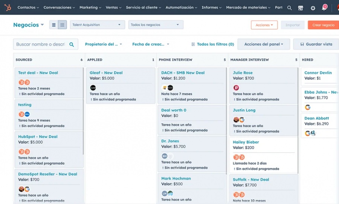Open Mercado de materiales menu
The image size is (339, 204).
coord(248,8)
